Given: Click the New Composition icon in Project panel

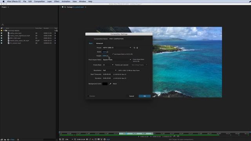Looking at the screenshot, I should click(8, 139).
